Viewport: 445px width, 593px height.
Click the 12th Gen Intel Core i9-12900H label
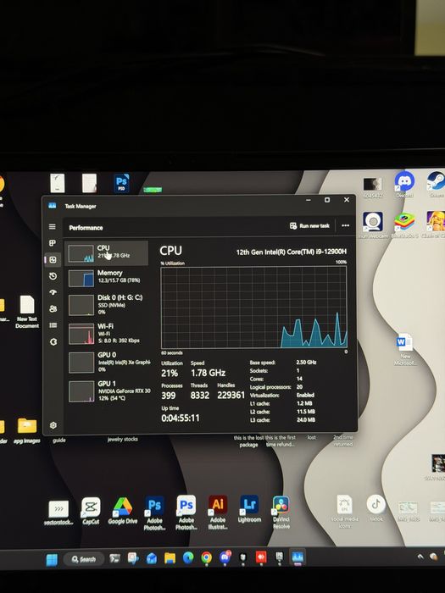[x=291, y=252]
